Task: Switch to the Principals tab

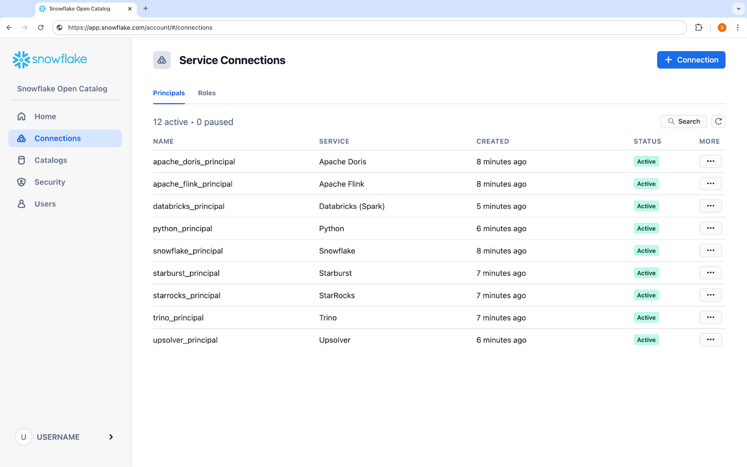Action: click(169, 93)
